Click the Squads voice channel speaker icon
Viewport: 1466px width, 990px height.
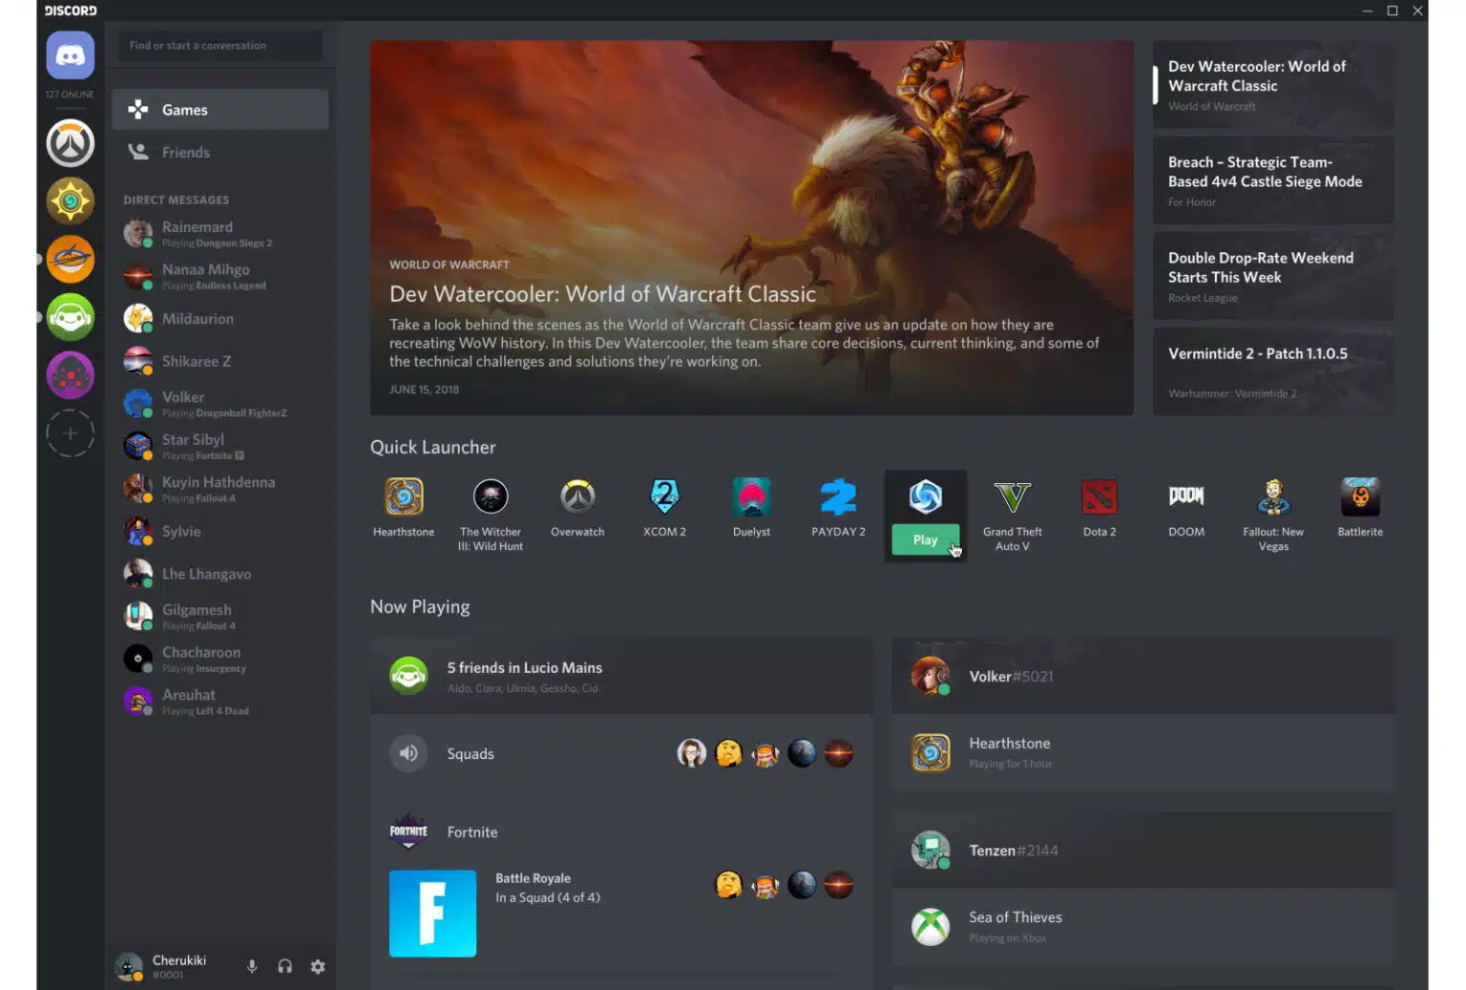408,753
